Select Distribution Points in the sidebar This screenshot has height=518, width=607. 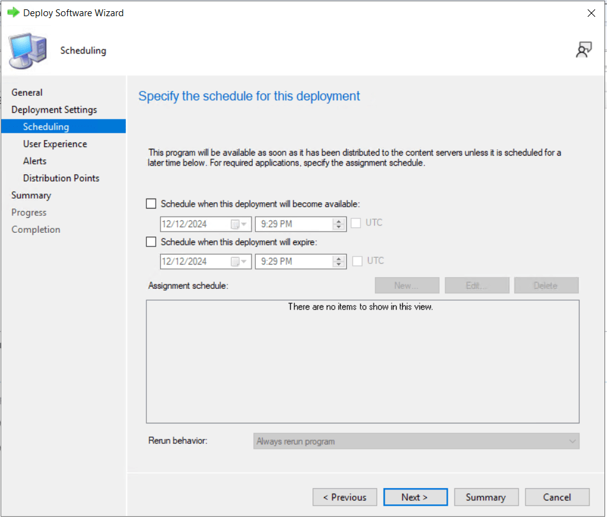pos(61,178)
